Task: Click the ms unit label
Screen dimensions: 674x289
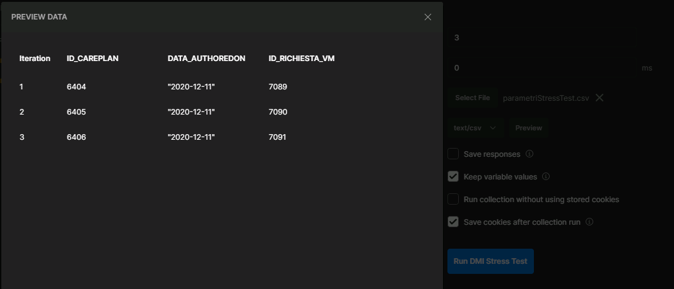Action: coord(647,68)
